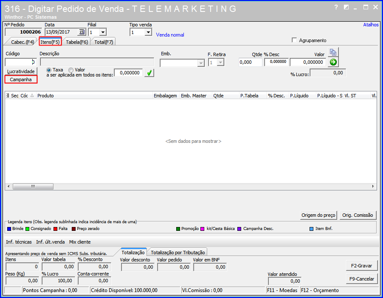The width and height of the screenshot is (383, 298).
Task: Switch to the Itens(F5) tab
Action: coord(50,42)
